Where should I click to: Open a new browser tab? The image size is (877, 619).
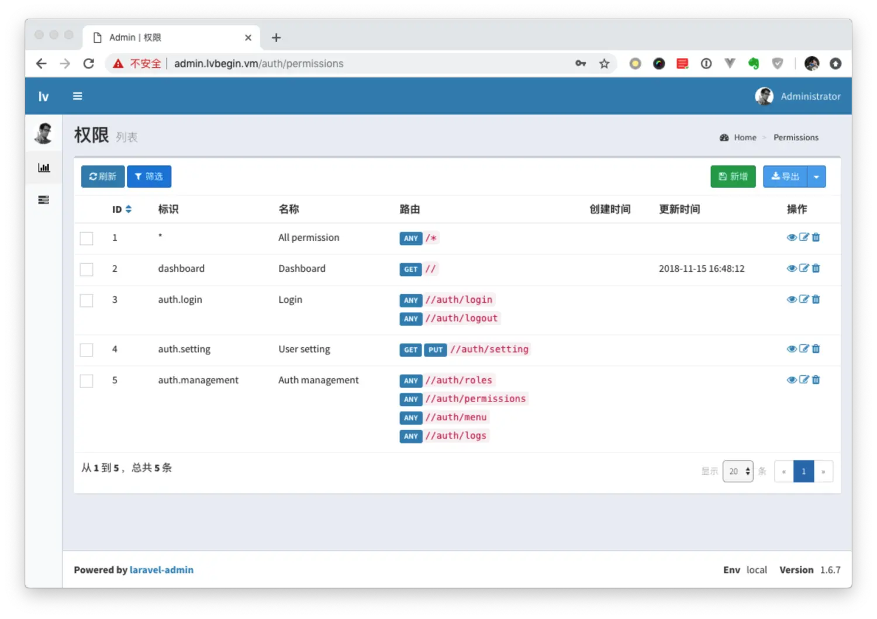tap(277, 37)
